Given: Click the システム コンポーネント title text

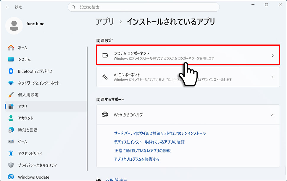Looking at the screenshot, I should tap(131, 53).
